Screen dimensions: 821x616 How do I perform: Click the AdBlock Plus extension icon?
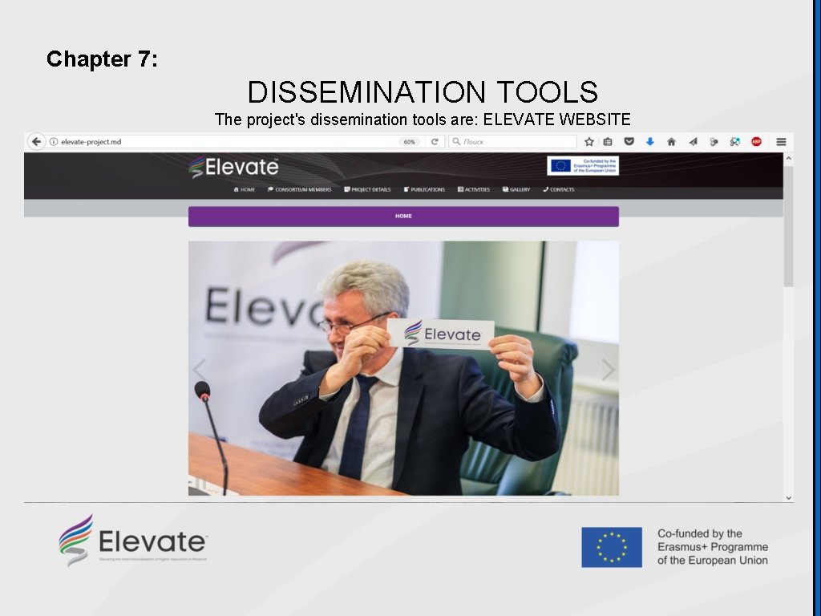[x=755, y=141]
